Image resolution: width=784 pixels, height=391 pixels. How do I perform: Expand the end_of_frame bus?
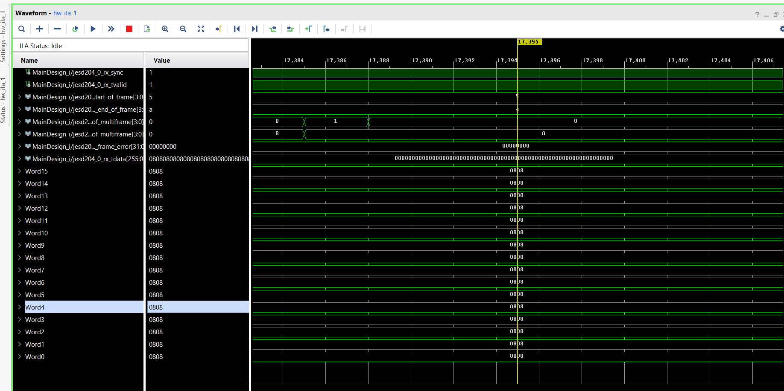(x=20, y=110)
